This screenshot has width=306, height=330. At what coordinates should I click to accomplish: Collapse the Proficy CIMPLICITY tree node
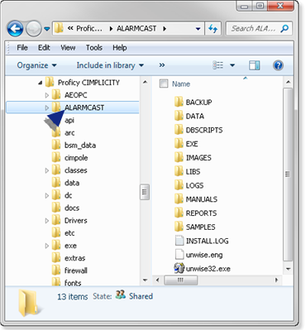click(x=41, y=83)
